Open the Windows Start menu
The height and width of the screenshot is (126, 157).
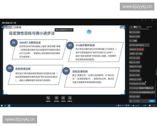2,106
